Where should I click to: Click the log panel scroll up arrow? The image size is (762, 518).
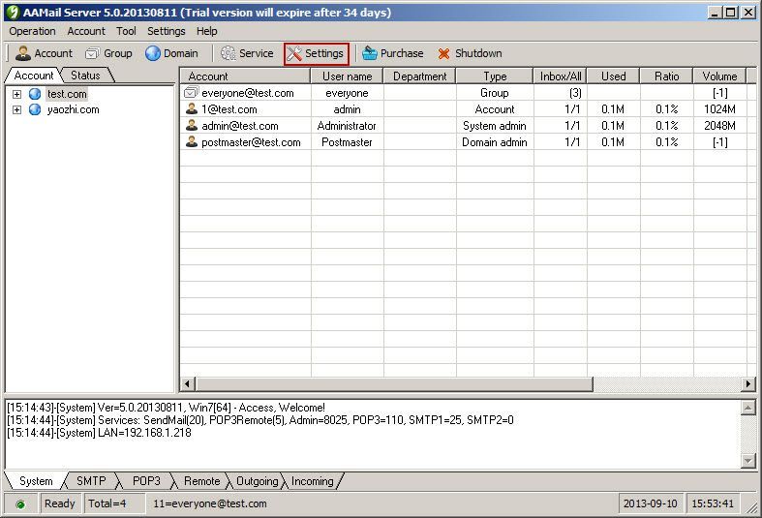click(x=747, y=408)
